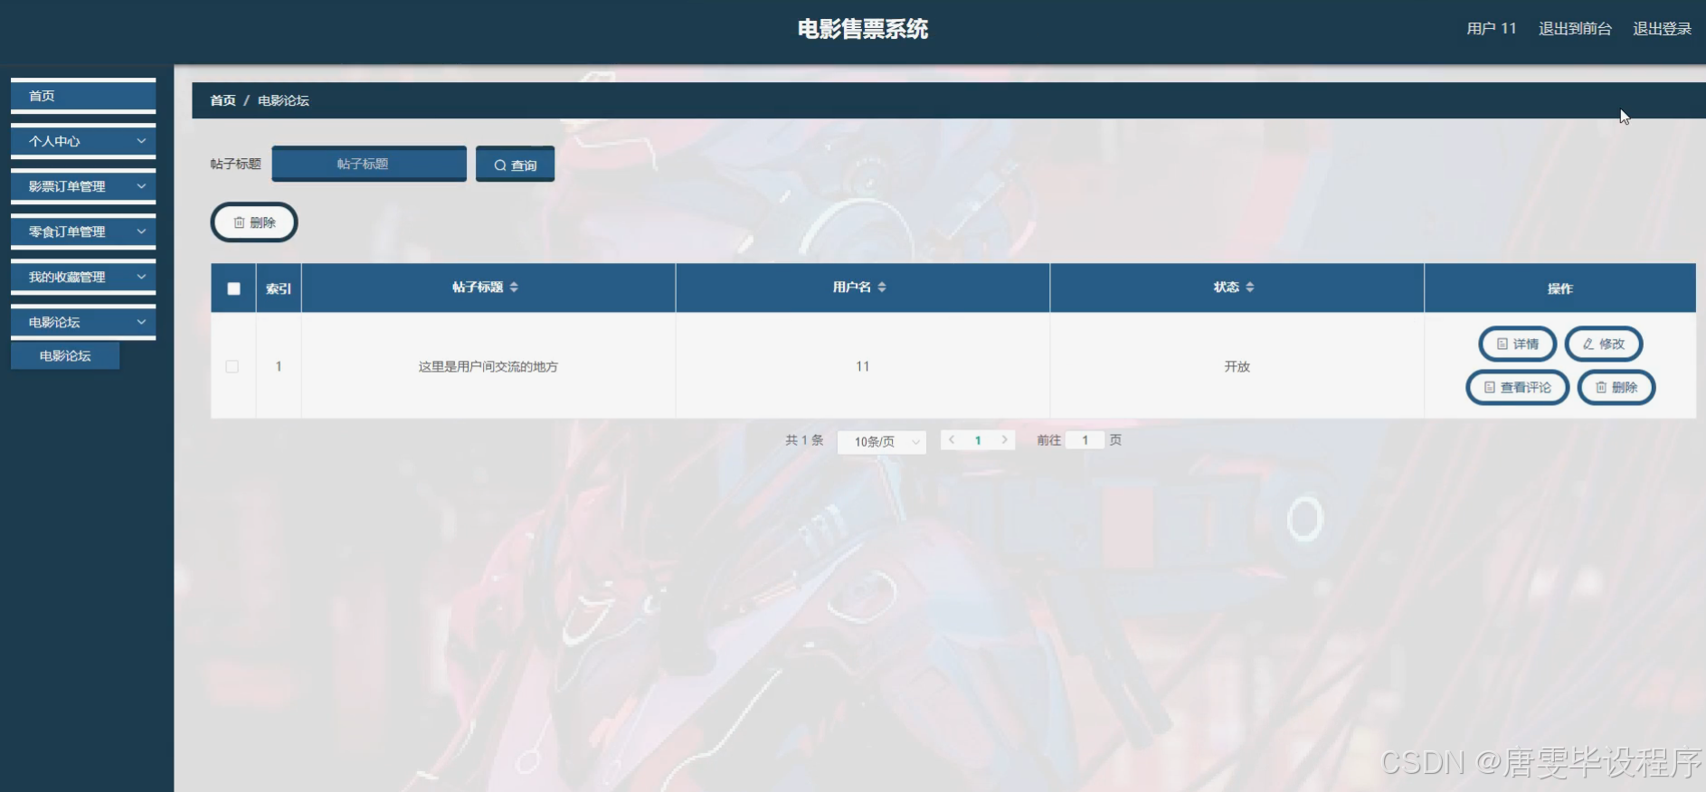Click the post title 这里是用户间交流的地方

click(x=488, y=366)
